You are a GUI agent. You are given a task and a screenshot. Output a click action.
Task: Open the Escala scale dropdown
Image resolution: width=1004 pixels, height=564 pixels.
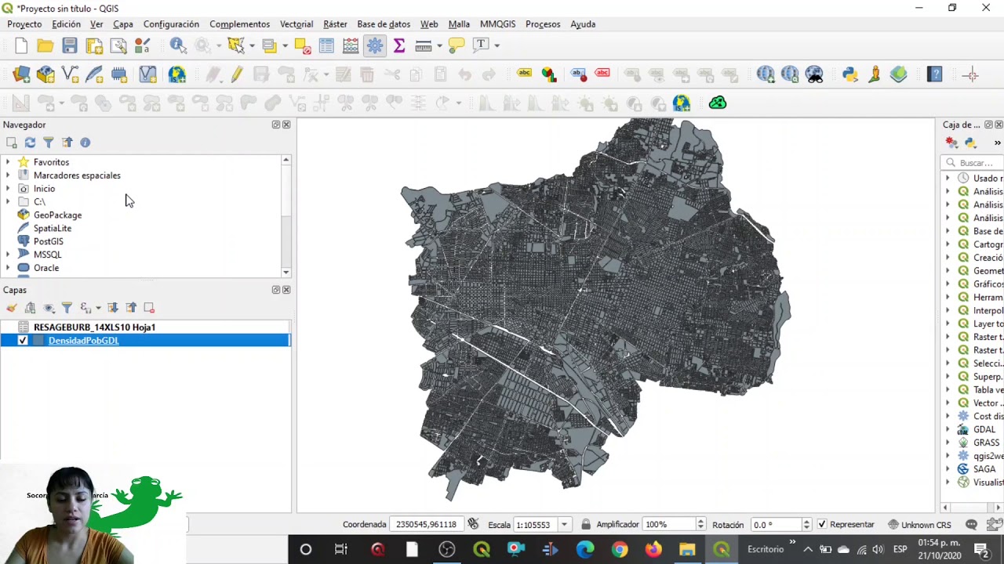pyautogui.click(x=564, y=525)
